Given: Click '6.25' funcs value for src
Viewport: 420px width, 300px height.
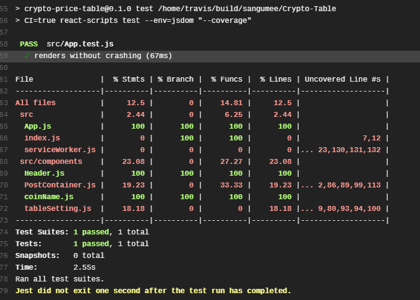Looking at the screenshot, I should (234, 114).
